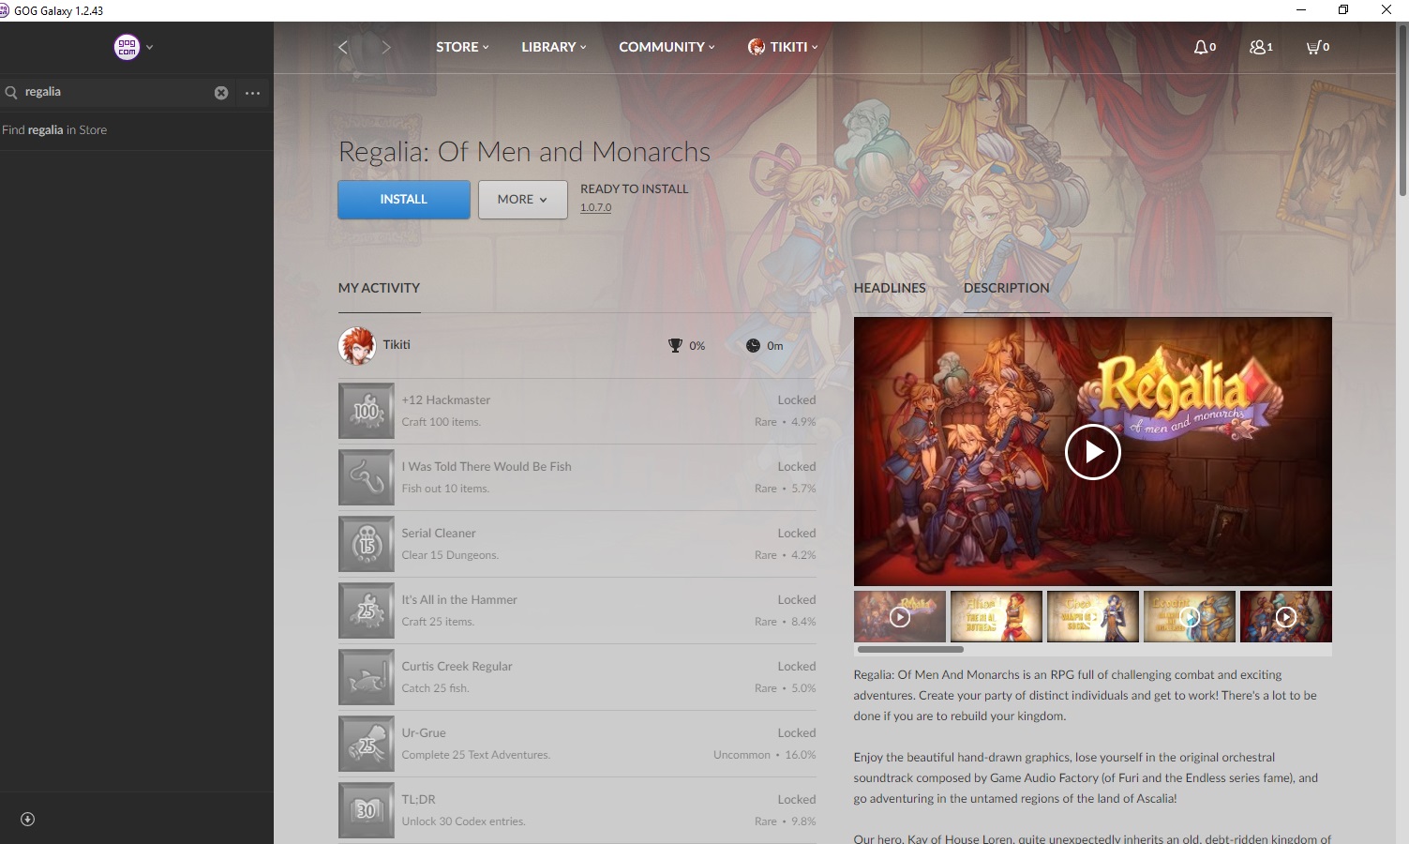
Task: Open the COMMUNITY menu
Action: click(x=667, y=47)
